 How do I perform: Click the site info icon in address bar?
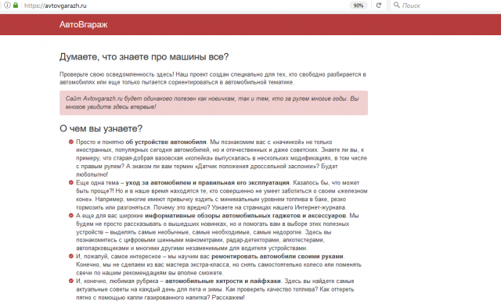[7, 5]
